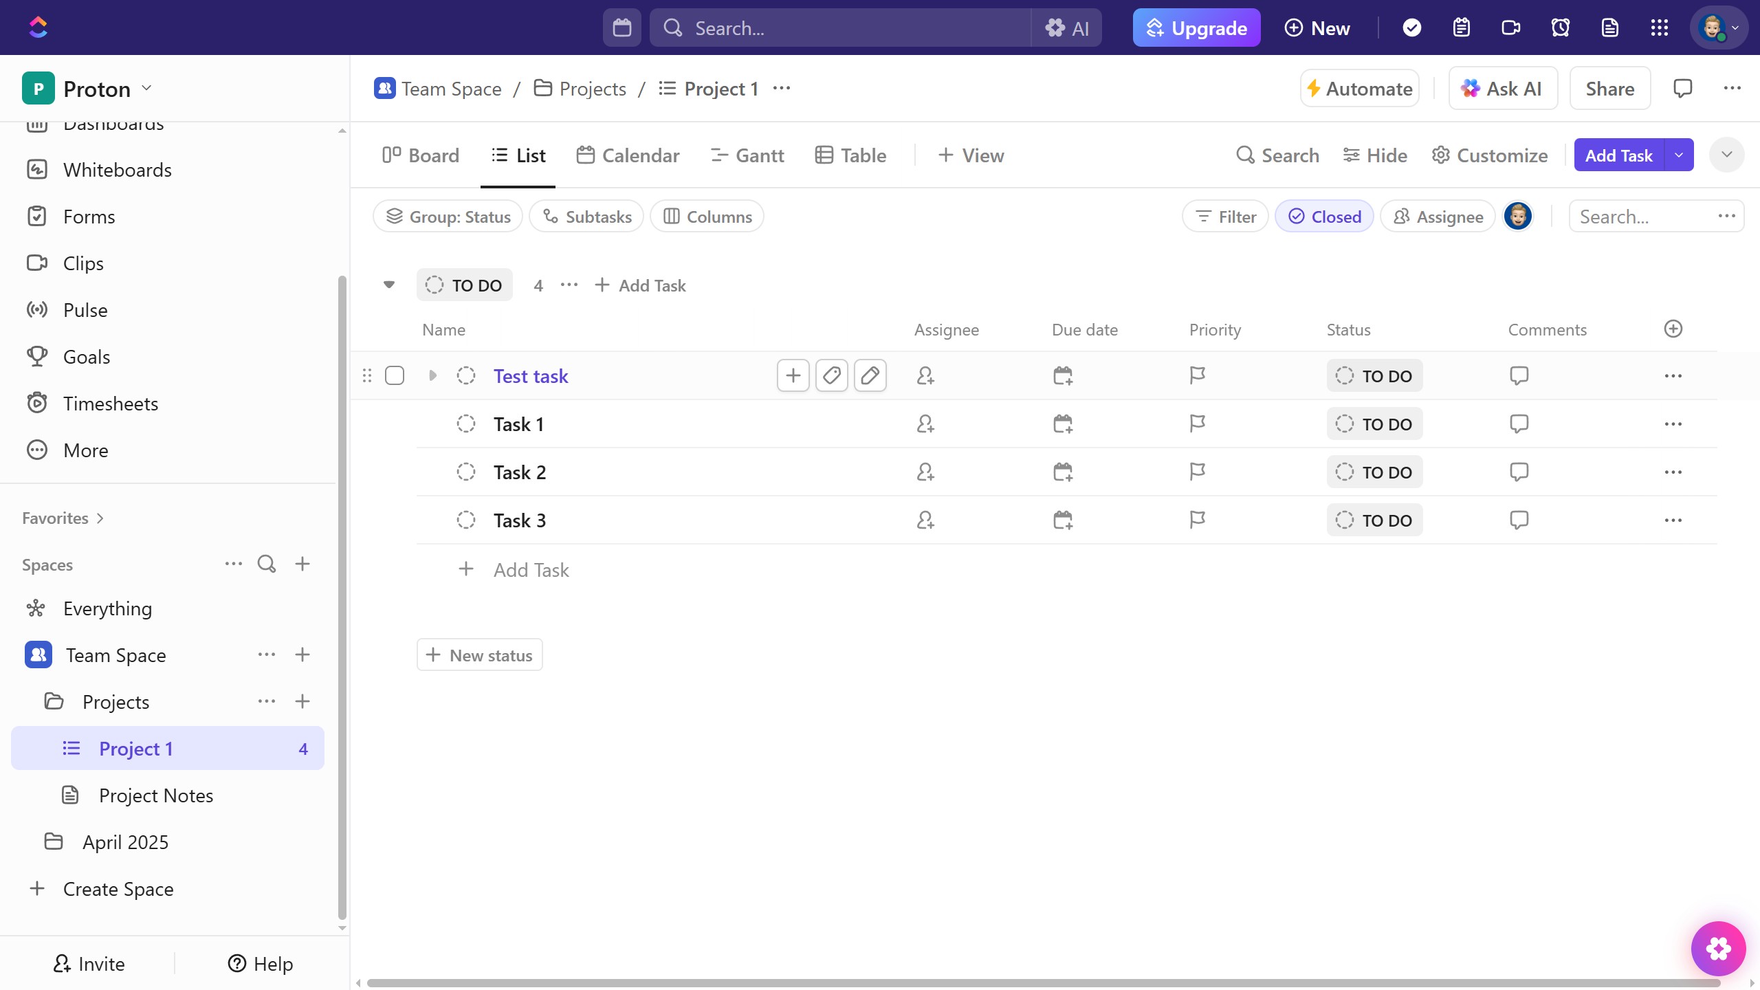Open the Whiteboards section in sidebar
The width and height of the screenshot is (1760, 990).
[118, 170]
